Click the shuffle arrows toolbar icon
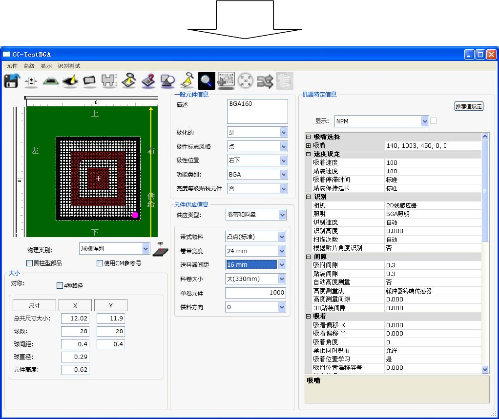The height and width of the screenshot is (419, 499). (265, 81)
